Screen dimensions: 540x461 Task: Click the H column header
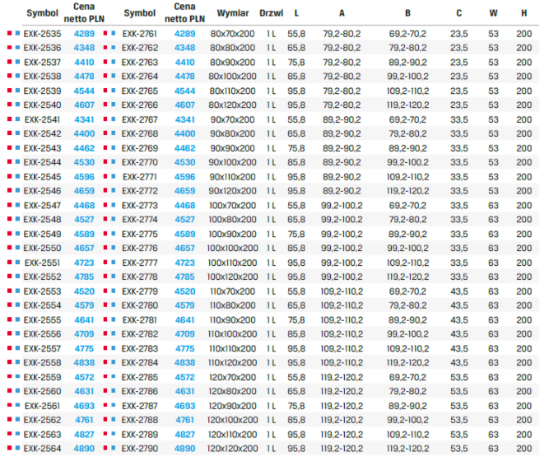(524, 13)
